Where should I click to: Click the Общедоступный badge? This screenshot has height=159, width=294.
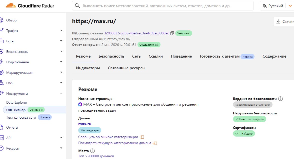[149, 45]
